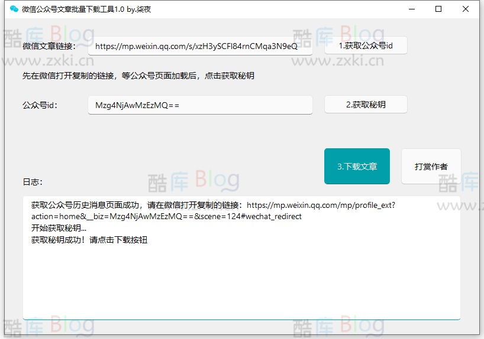Viewport: 484px width, 339px height.
Task: Minimize the download tool window
Action: pos(412,9)
